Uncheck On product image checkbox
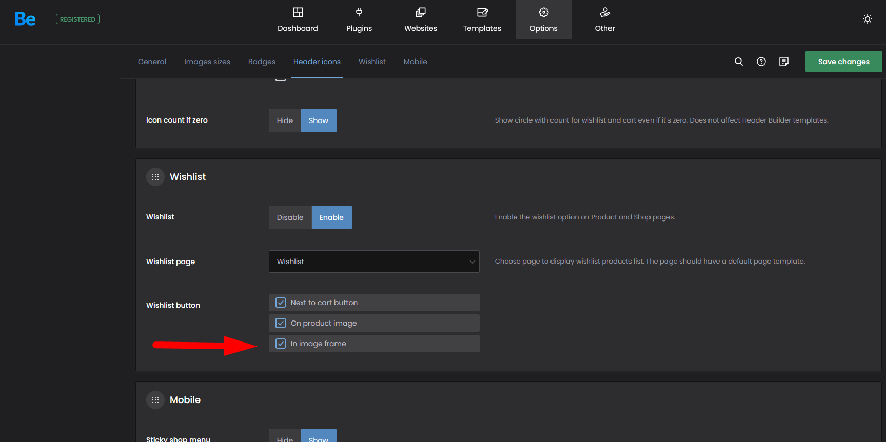This screenshot has height=442, width=886. coord(281,323)
